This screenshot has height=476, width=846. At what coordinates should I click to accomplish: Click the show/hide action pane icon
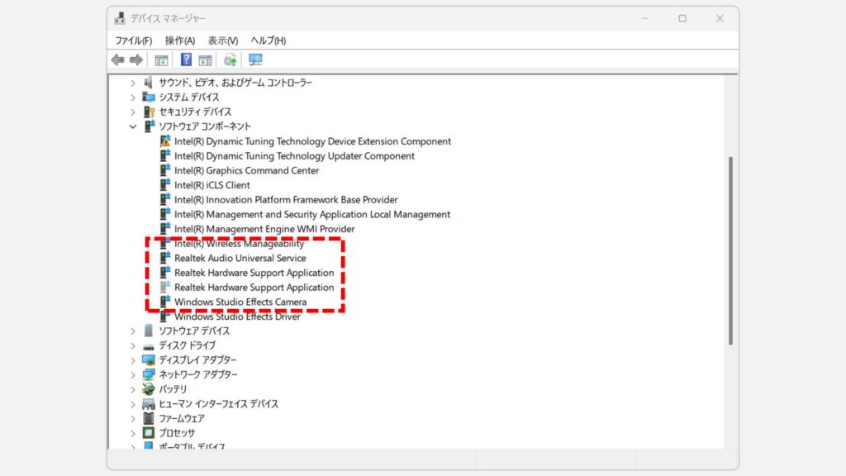click(205, 59)
